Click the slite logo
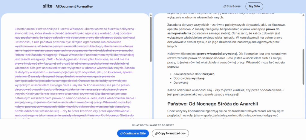306x140 pixels. tap(48, 6)
